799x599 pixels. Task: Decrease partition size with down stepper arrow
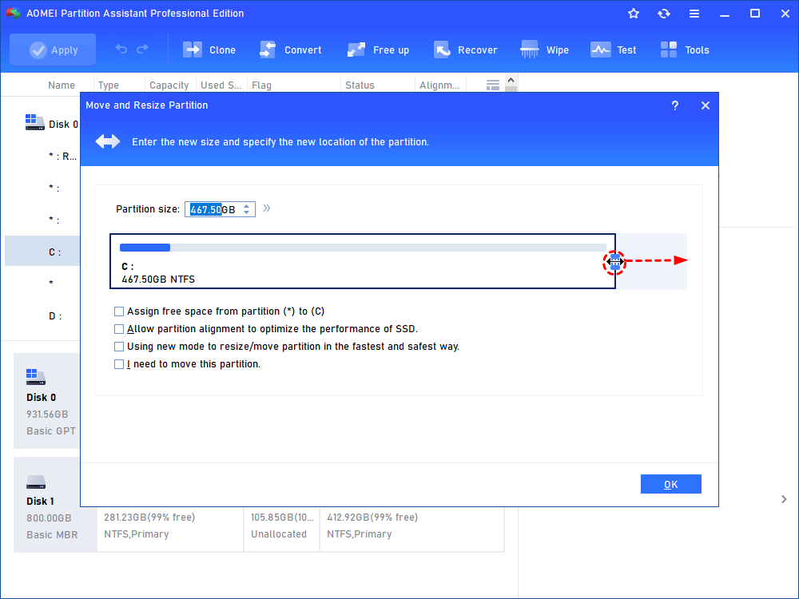click(247, 213)
